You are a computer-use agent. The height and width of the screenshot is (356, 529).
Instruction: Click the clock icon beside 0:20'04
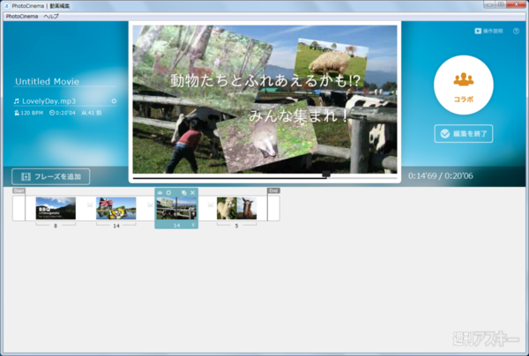tap(52, 113)
